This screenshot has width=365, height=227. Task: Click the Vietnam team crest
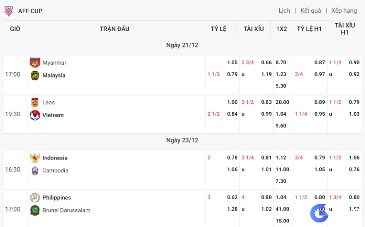tap(35, 115)
